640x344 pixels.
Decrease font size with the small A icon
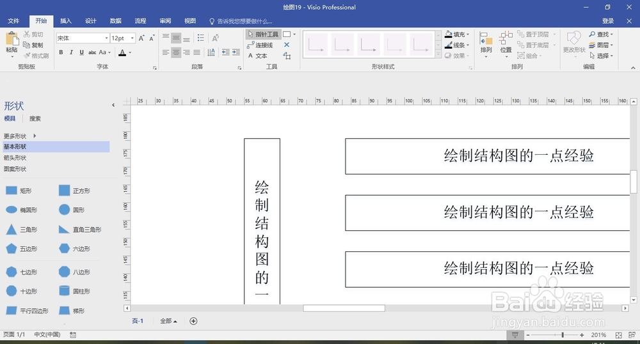152,38
